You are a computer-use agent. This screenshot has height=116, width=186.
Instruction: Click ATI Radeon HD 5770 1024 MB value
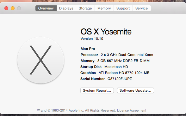pyautogui.click(x=124, y=73)
